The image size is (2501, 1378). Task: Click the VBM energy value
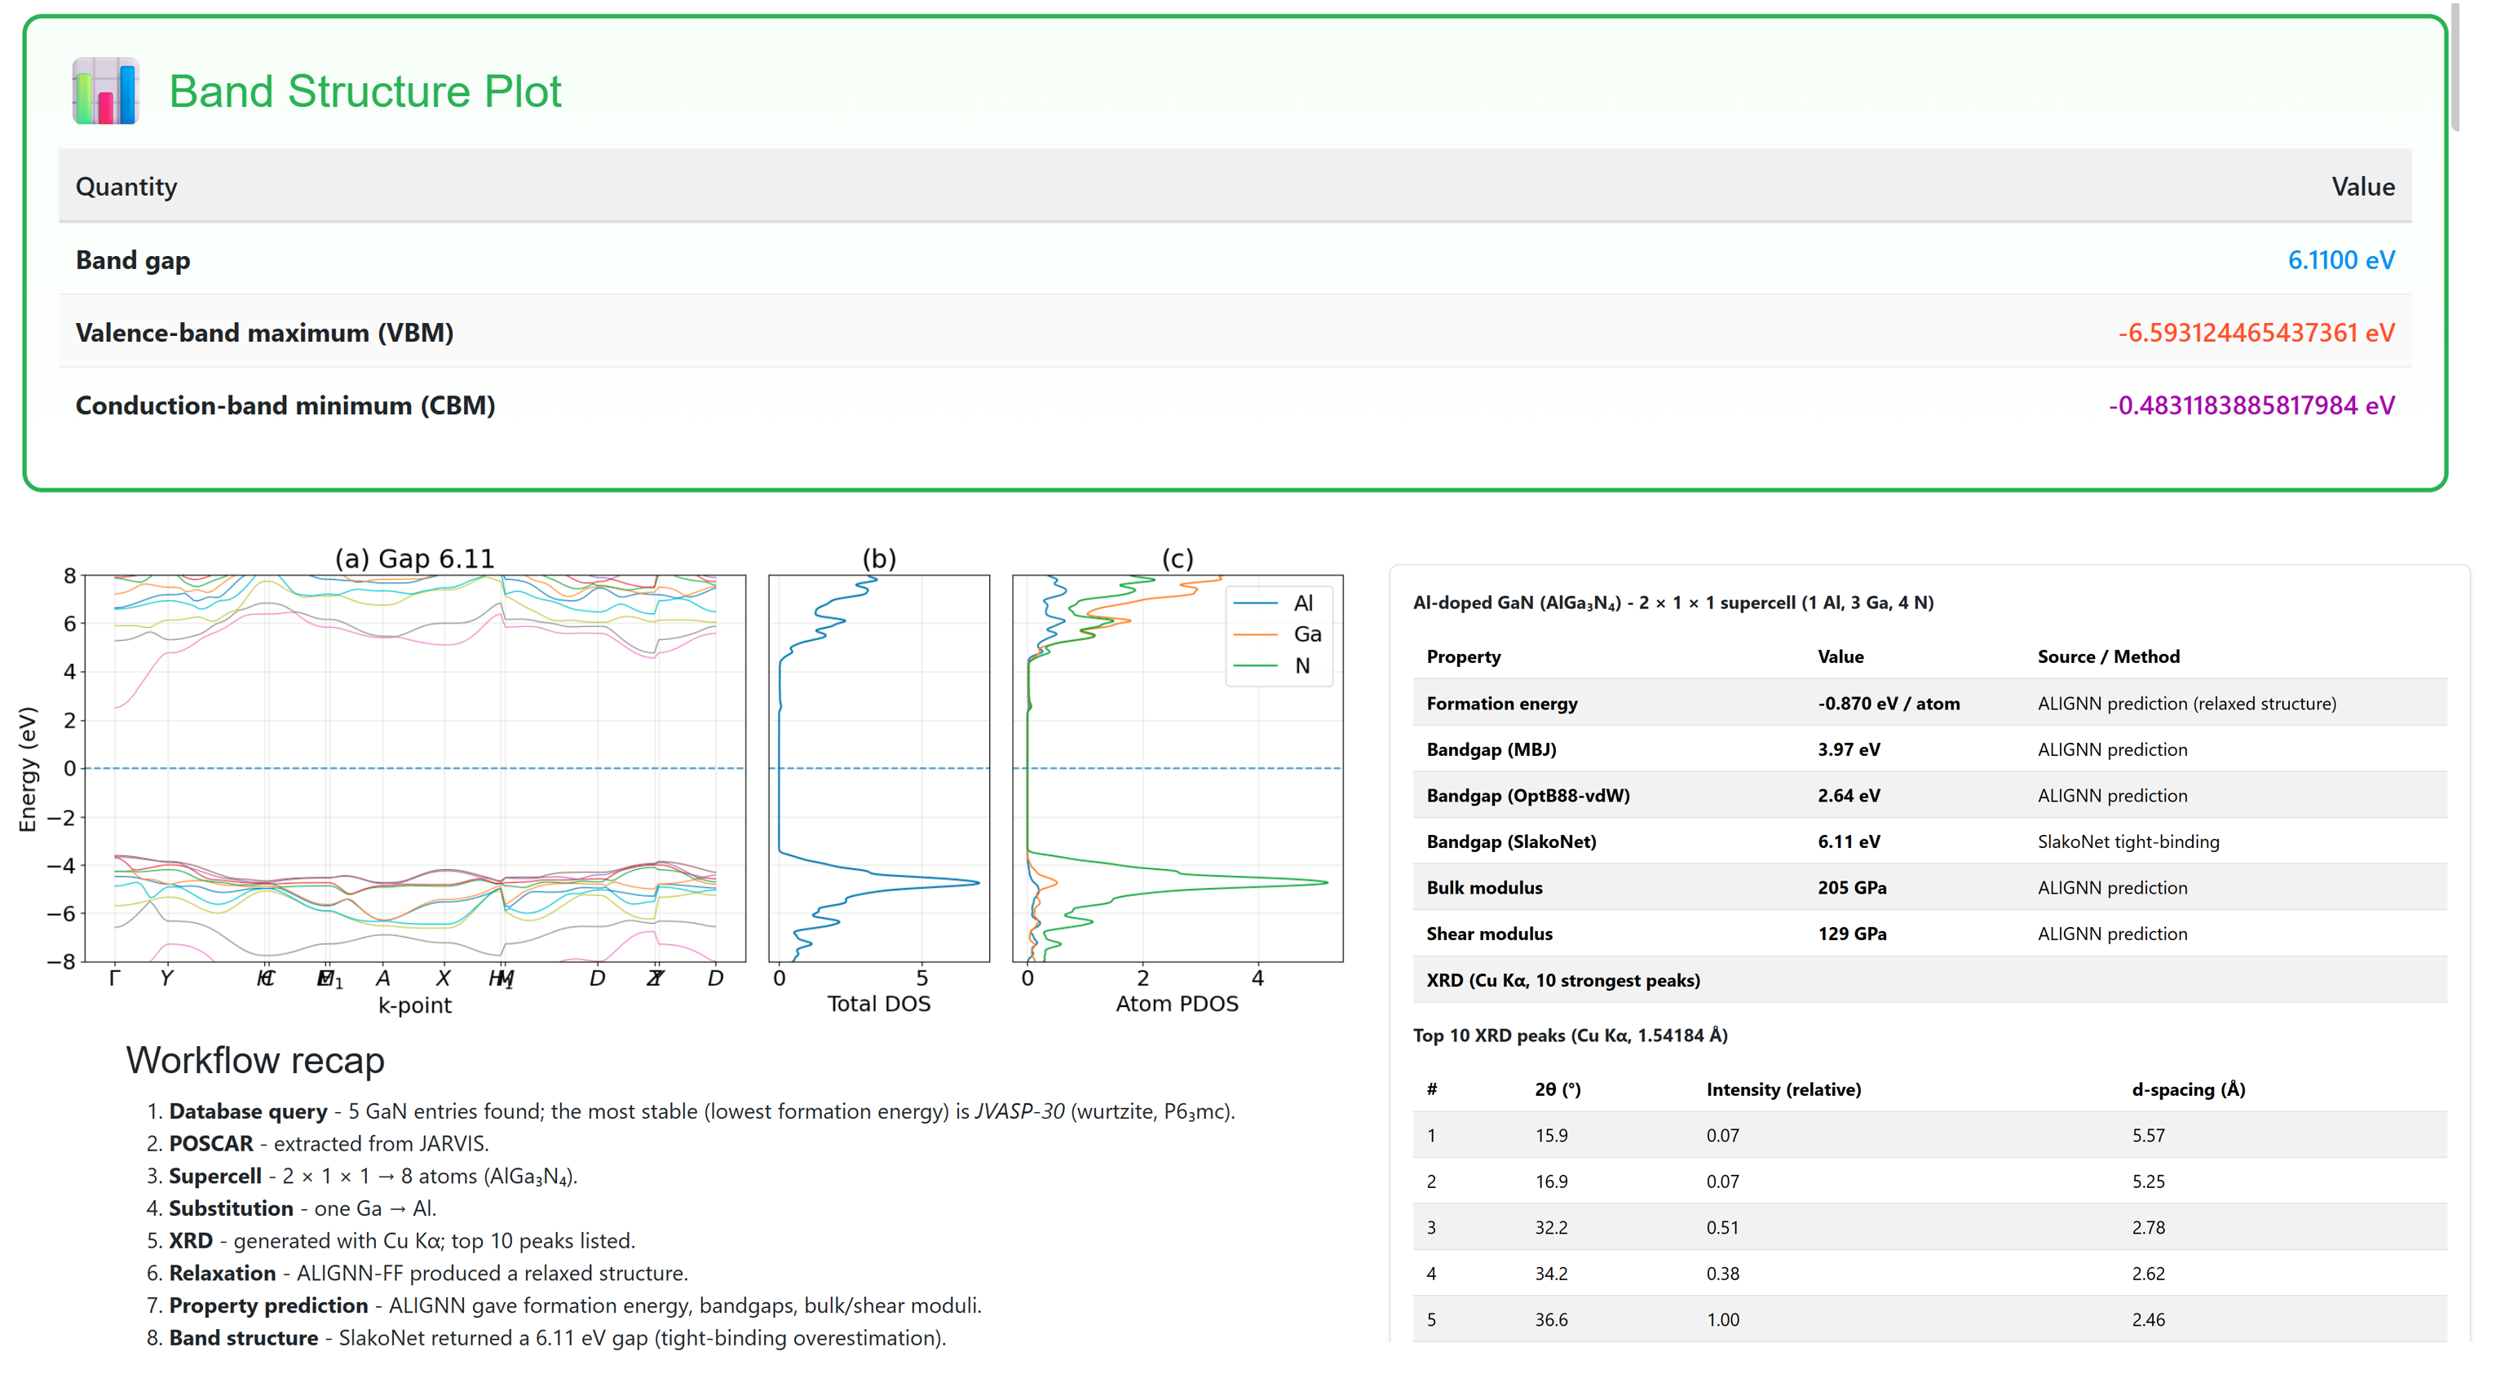click(2255, 333)
